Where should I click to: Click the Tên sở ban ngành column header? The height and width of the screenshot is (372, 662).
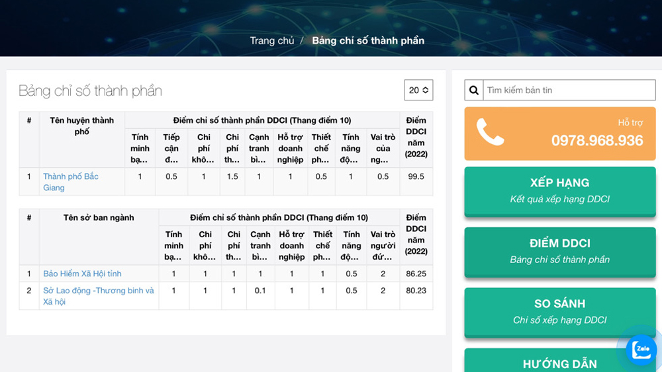[99, 217]
